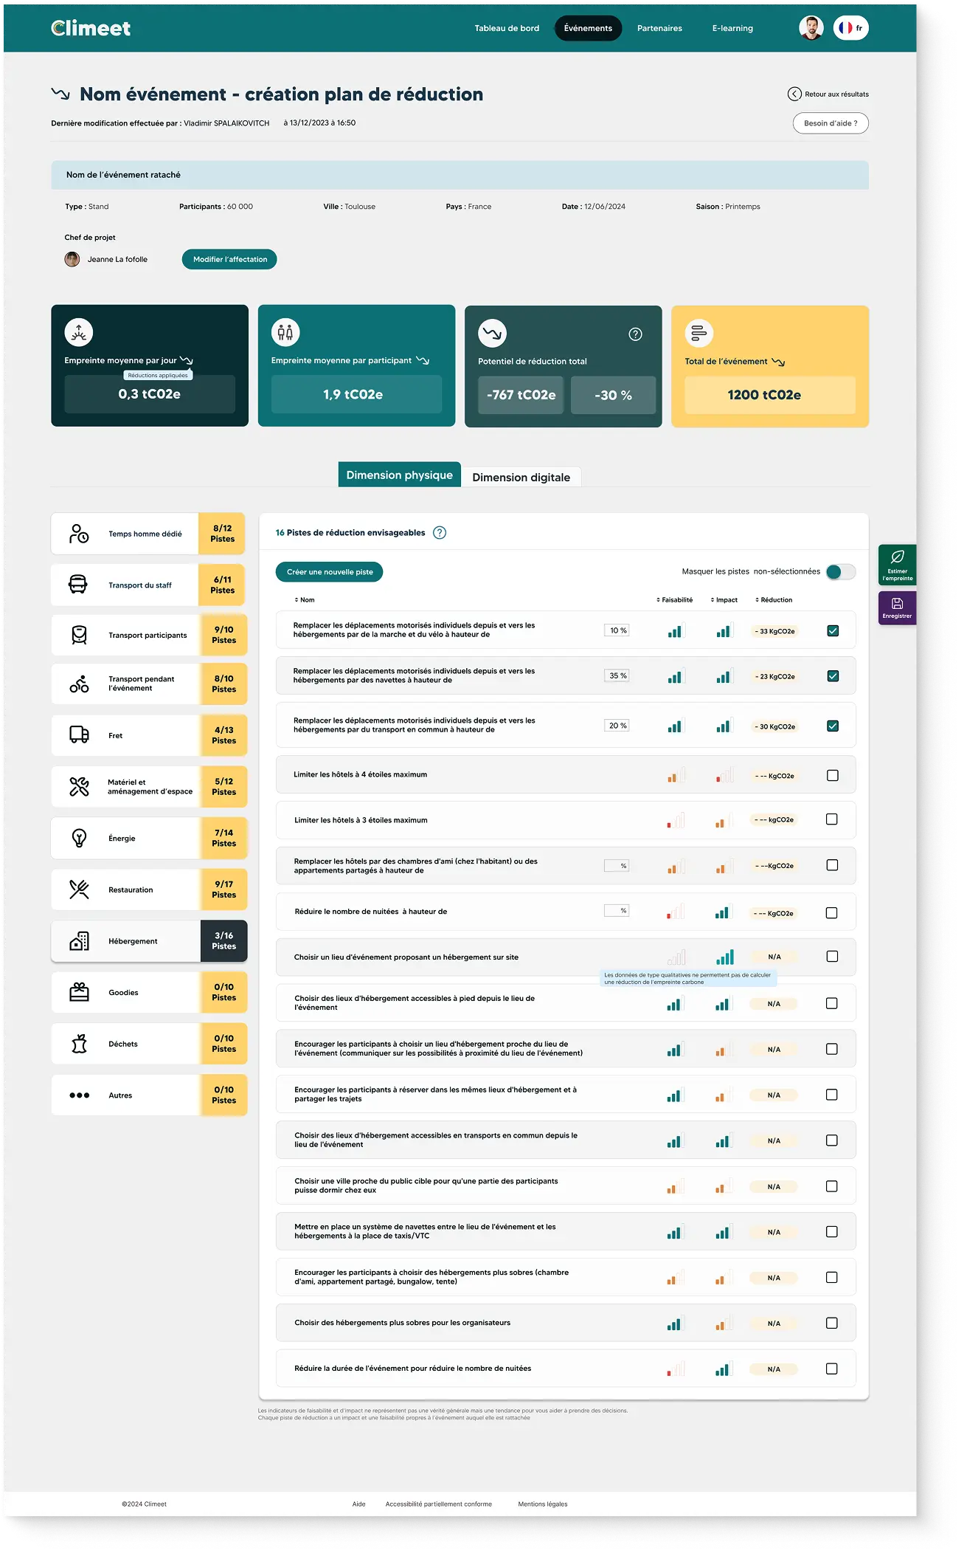
Task: Switch to Dimension physique tab
Action: pos(399,475)
